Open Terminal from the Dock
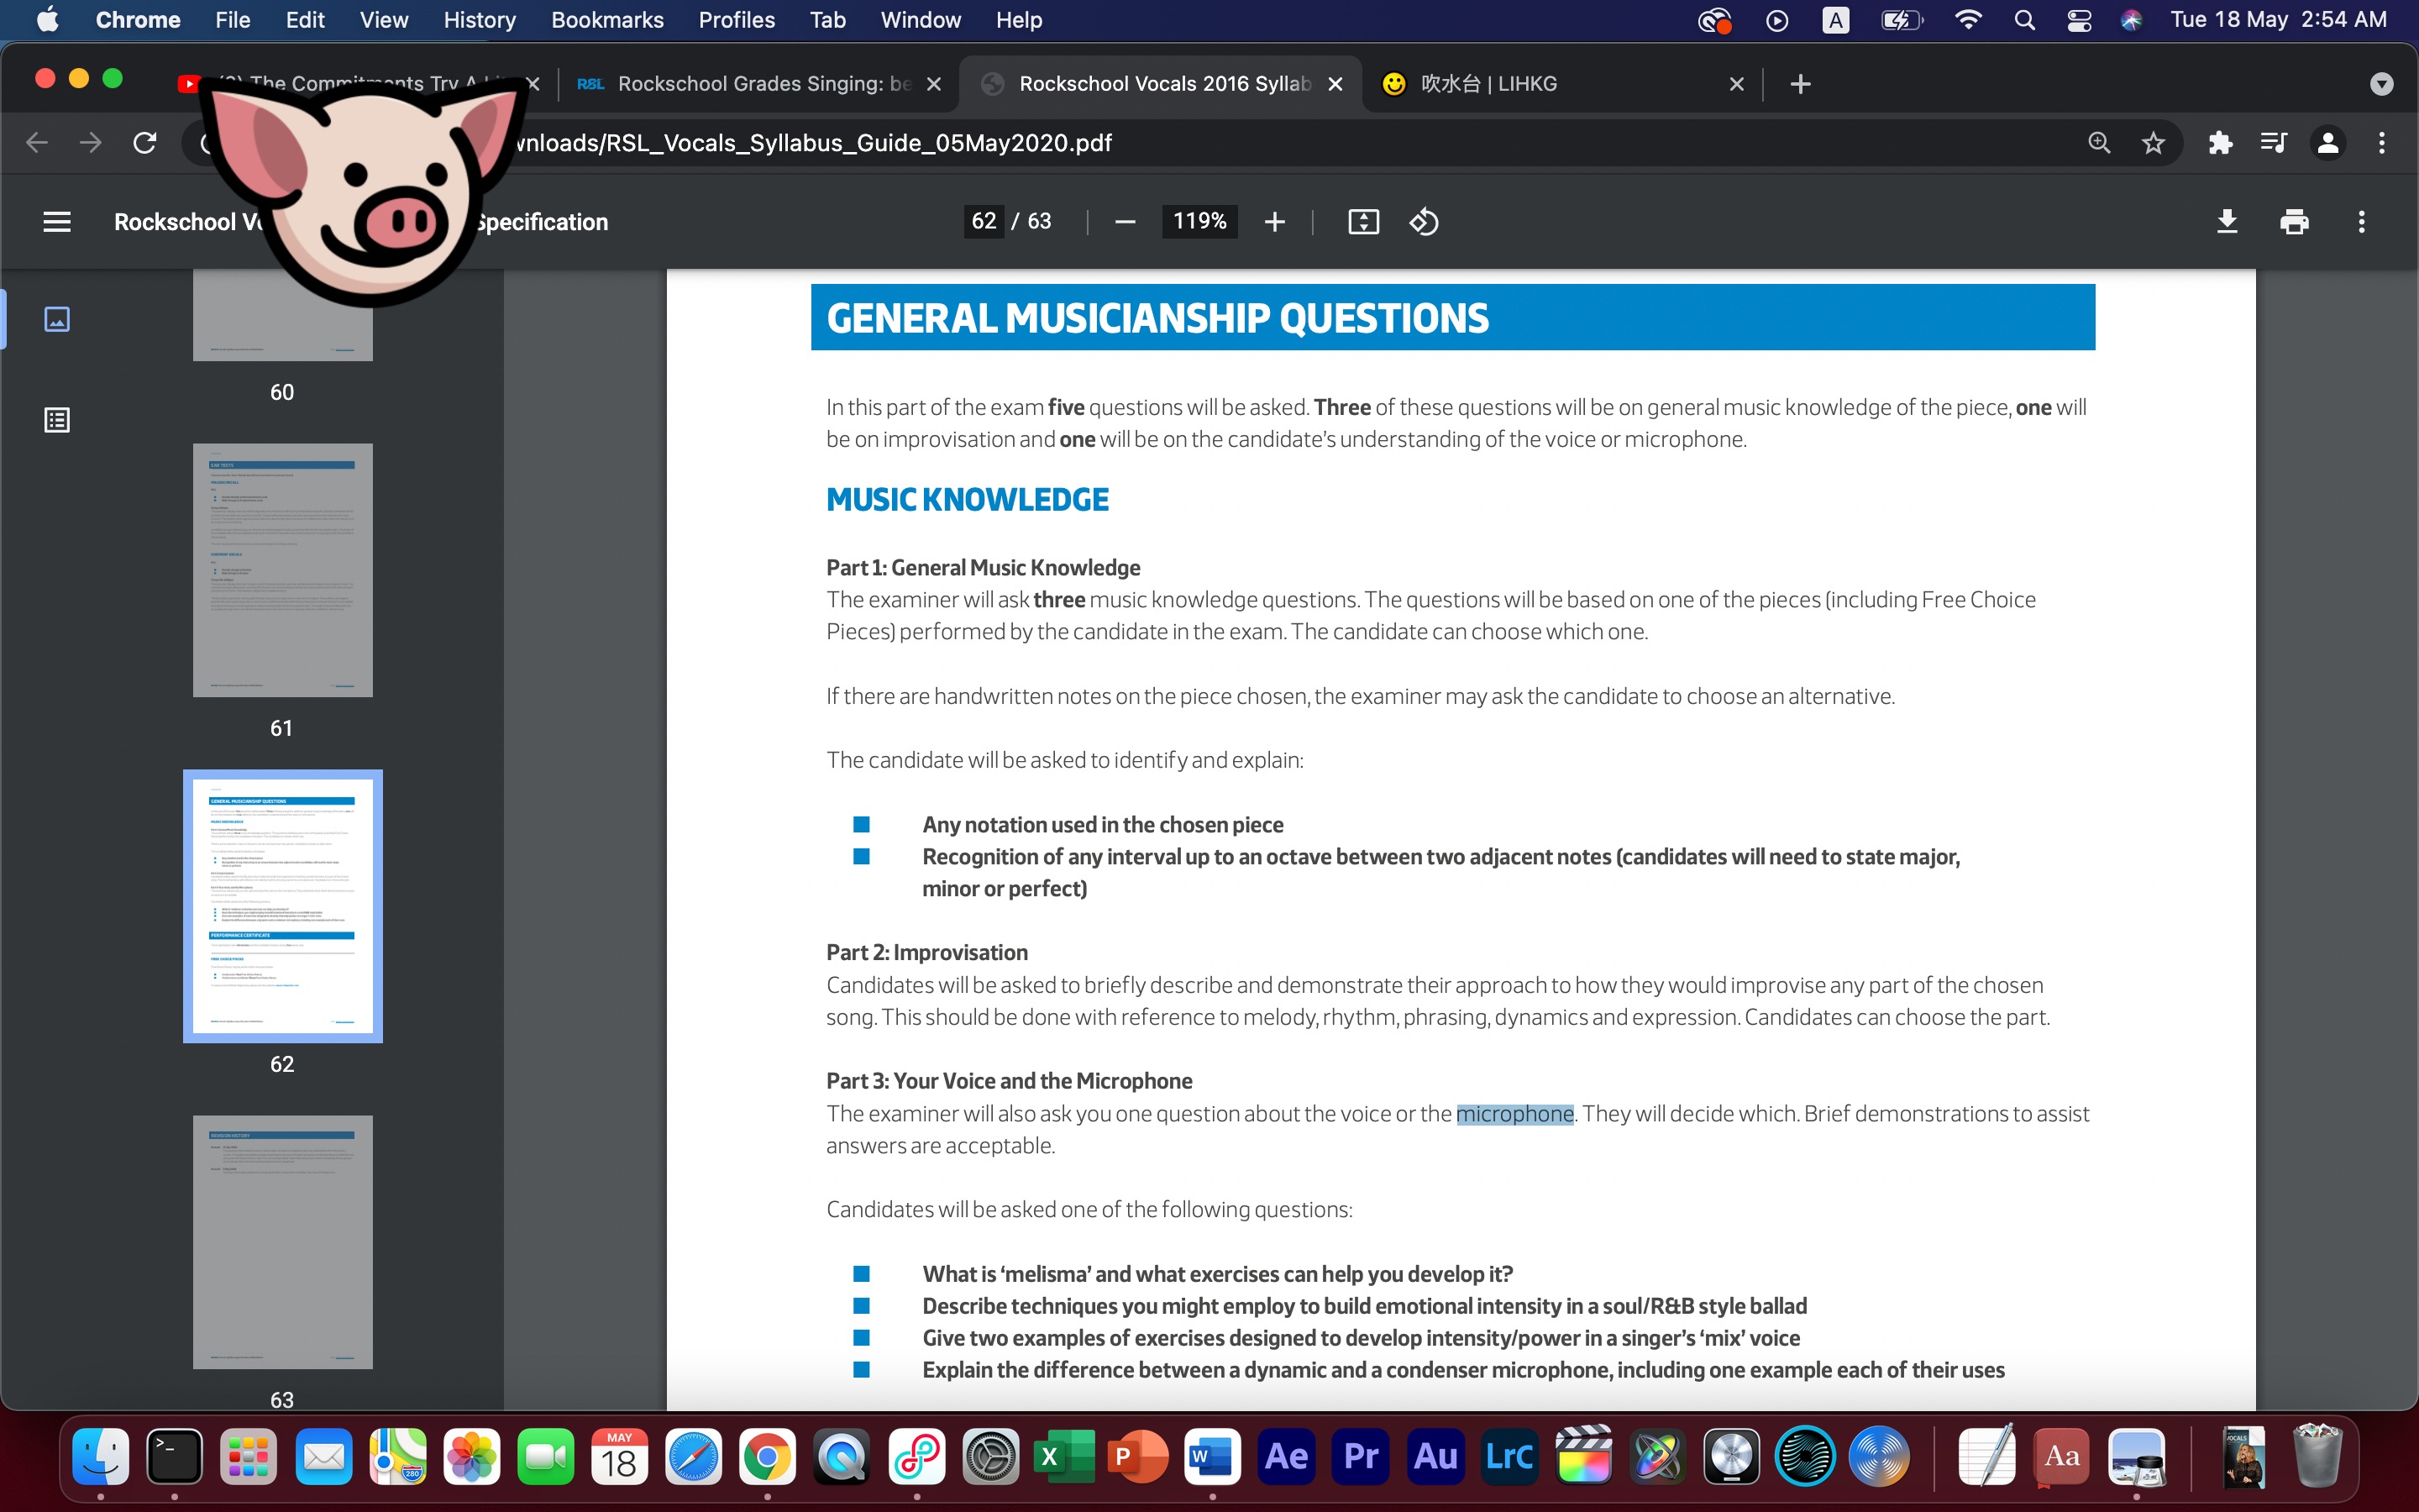Viewport: 2419px width, 1512px height. coord(175,1456)
